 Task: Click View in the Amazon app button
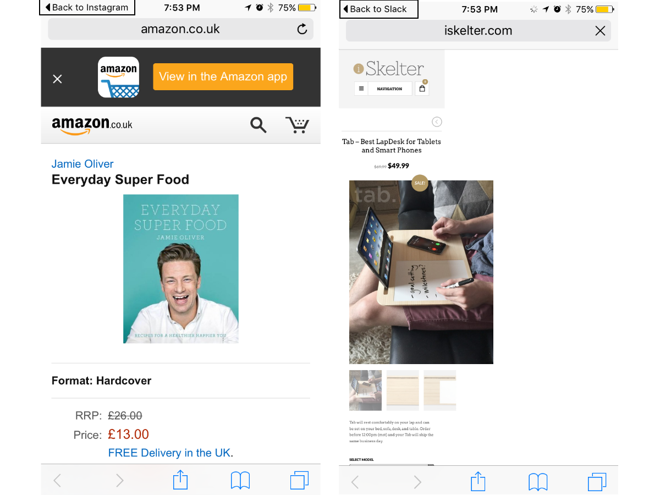223,76
